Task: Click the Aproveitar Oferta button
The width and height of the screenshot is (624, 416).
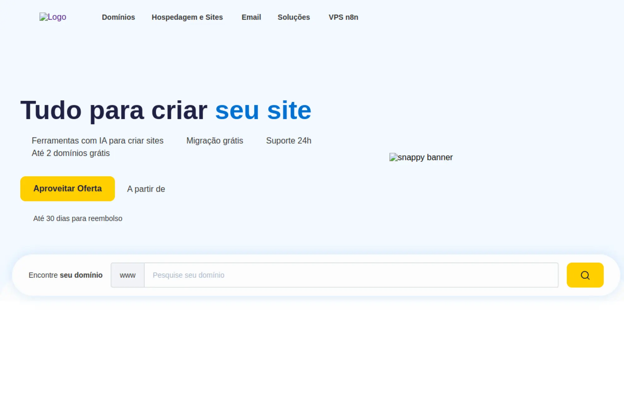Action: tap(67, 188)
